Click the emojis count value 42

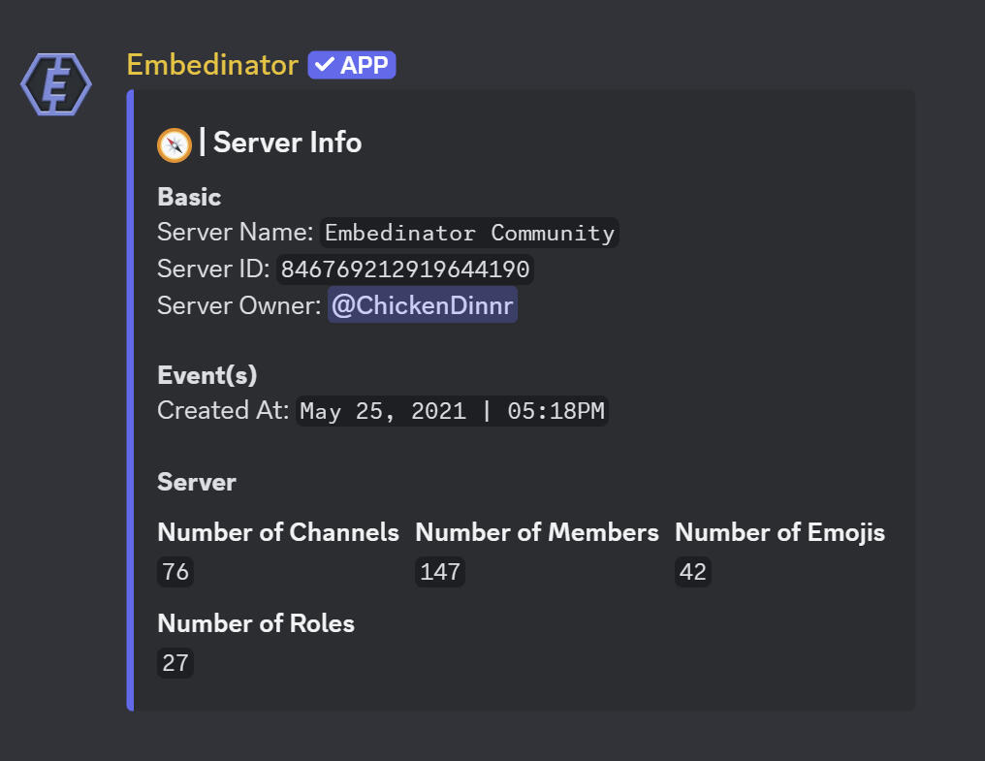click(x=692, y=572)
